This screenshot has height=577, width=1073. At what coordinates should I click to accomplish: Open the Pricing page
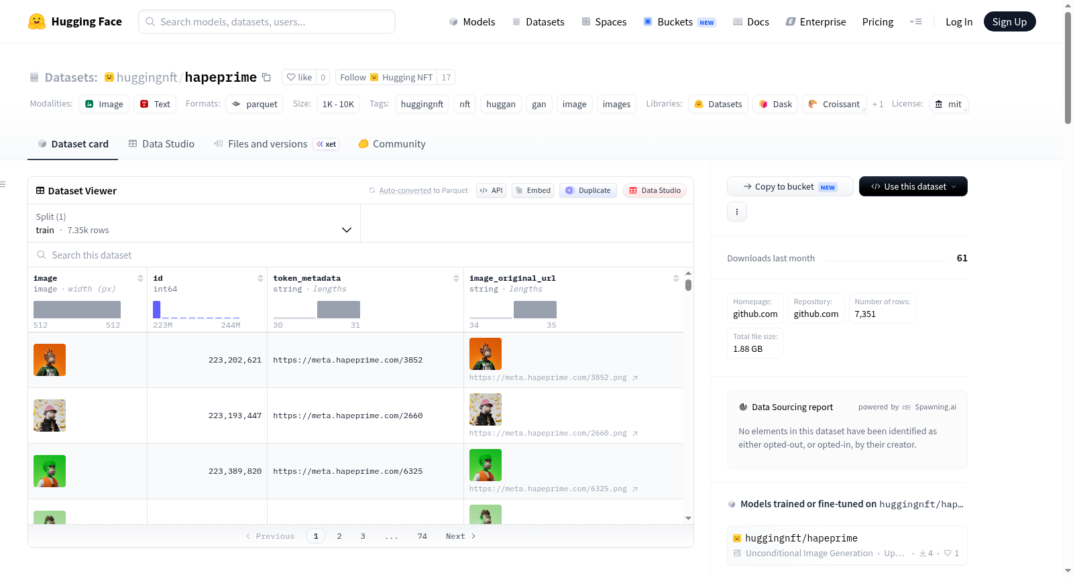[x=878, y=22]
